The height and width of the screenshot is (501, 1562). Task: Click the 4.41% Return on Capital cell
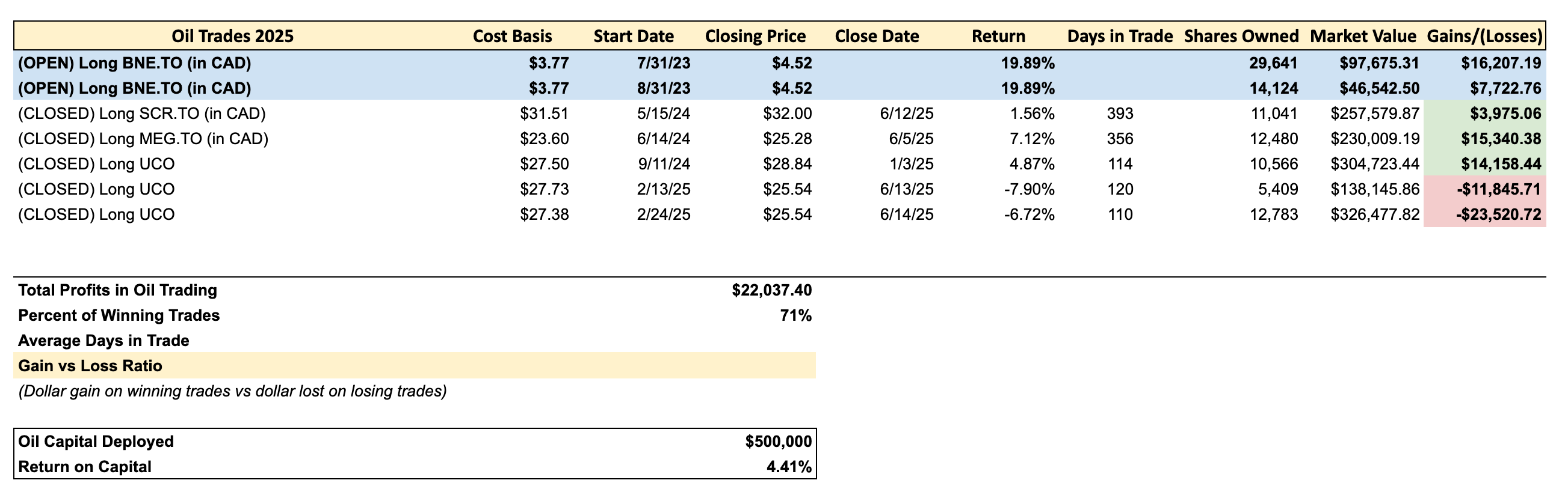788,467
